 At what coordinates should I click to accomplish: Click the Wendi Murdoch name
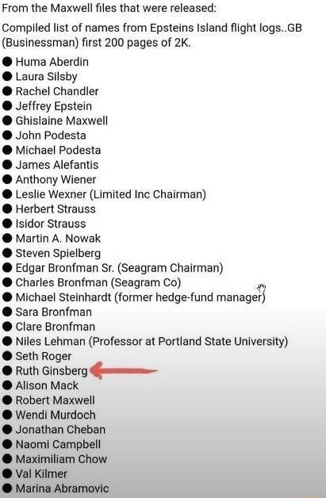56,415
